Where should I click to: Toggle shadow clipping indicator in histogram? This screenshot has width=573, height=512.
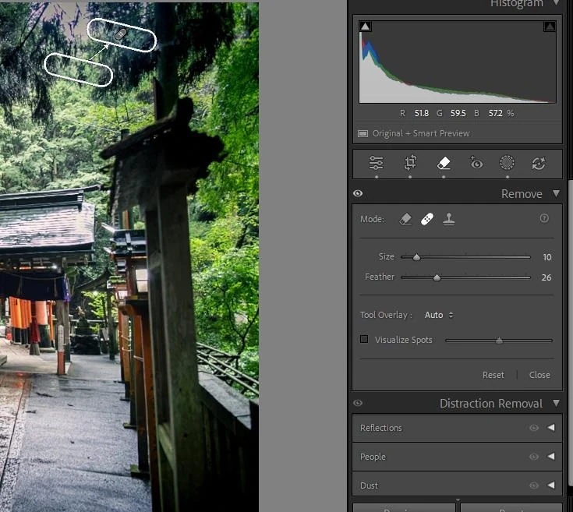pyautogui.click(x=365, y=26)
